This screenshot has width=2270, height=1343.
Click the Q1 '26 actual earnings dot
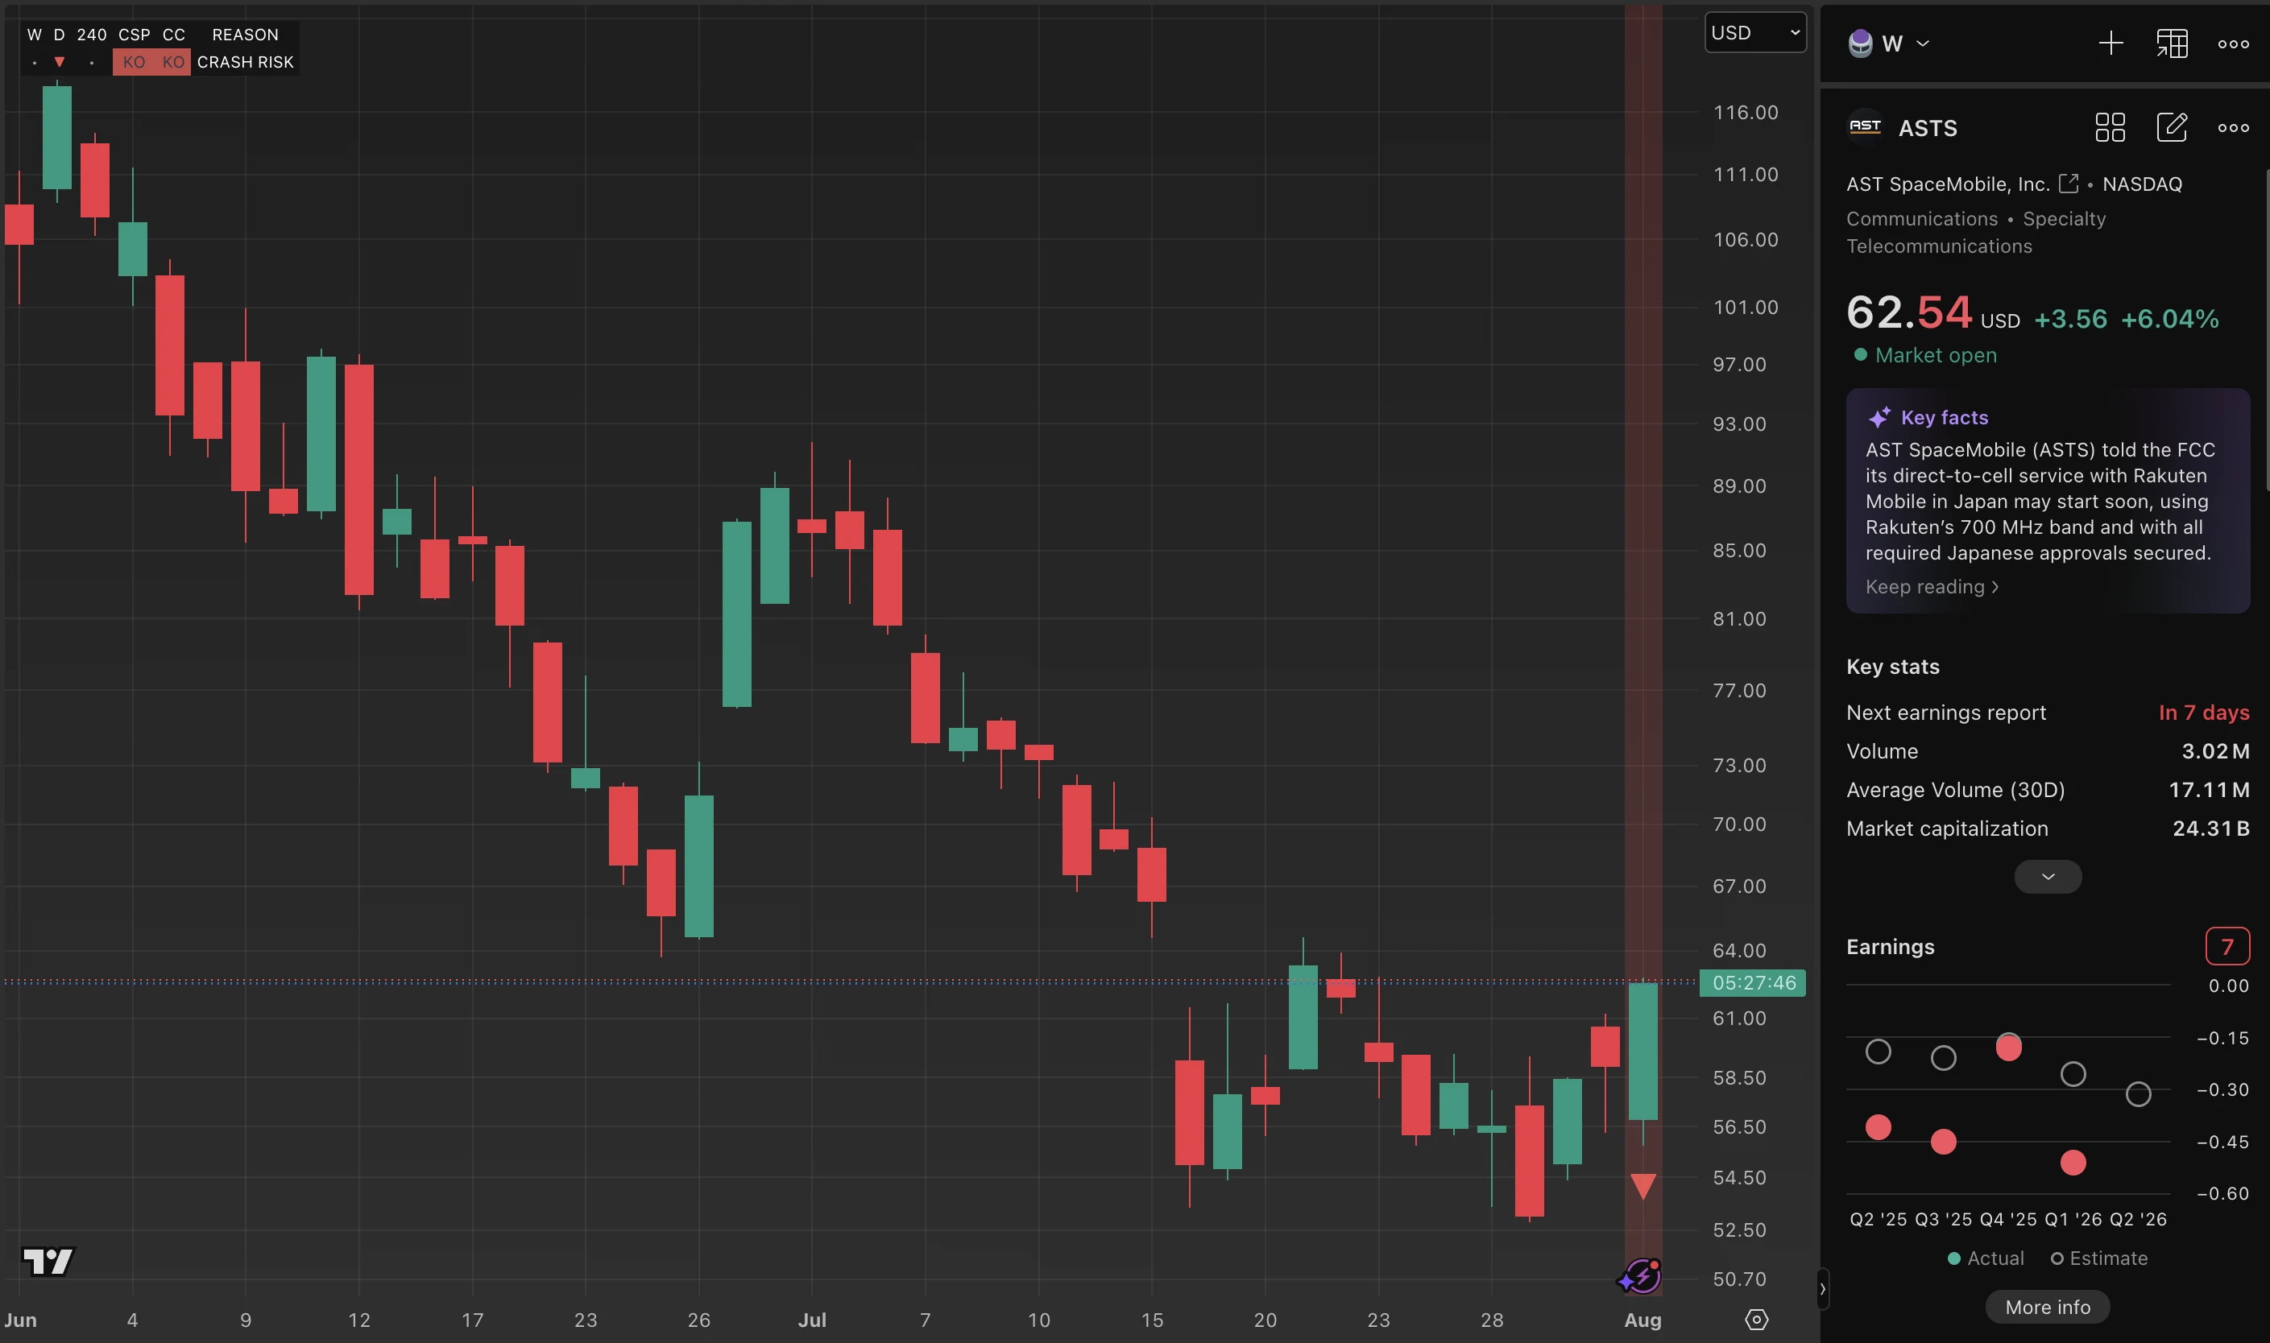point(2073,1163)
